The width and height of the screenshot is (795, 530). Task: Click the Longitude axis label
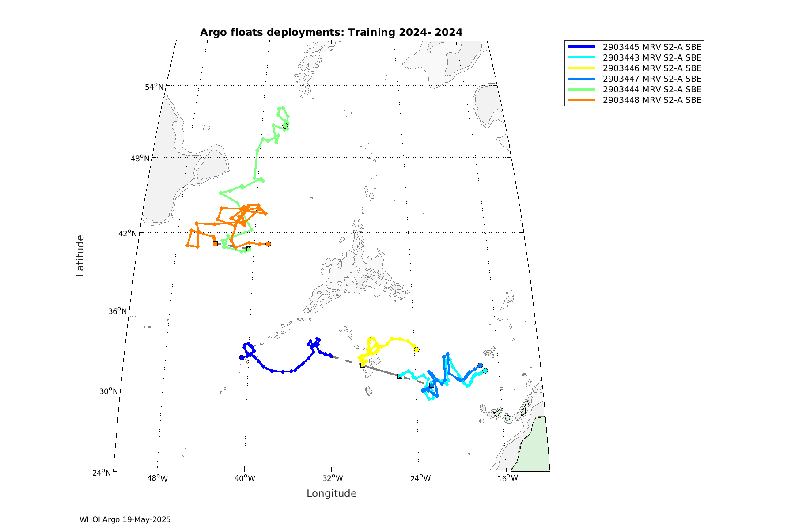click(331, 494)
